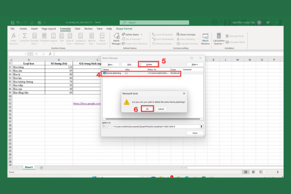Switch to the Data ribbon tab
Screen dimensions: 291x194
(77, 29)
